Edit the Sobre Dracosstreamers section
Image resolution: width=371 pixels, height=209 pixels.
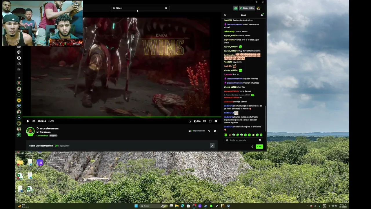point(212,146)
